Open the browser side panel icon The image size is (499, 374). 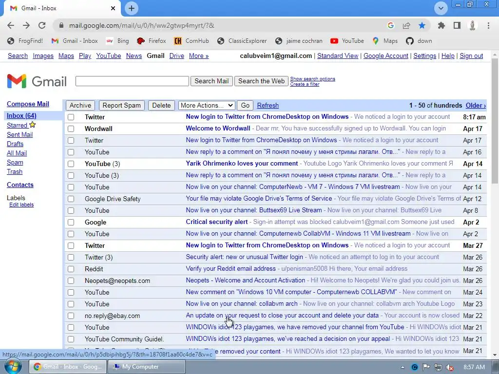[457, 25]
